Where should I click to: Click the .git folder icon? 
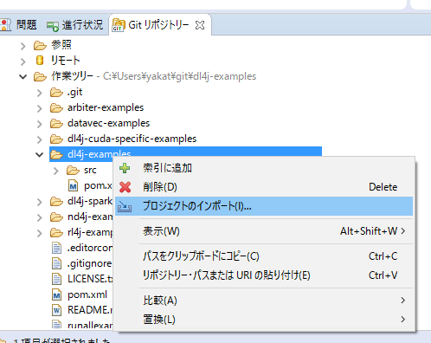pyautogui.click(x=56, y=93)
